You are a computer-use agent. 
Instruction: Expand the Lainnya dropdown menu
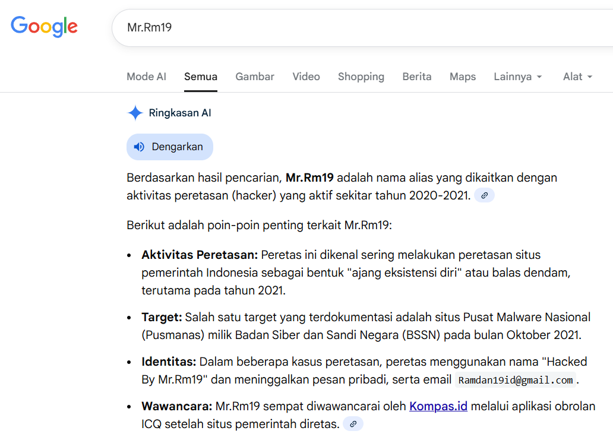point(517,77)
